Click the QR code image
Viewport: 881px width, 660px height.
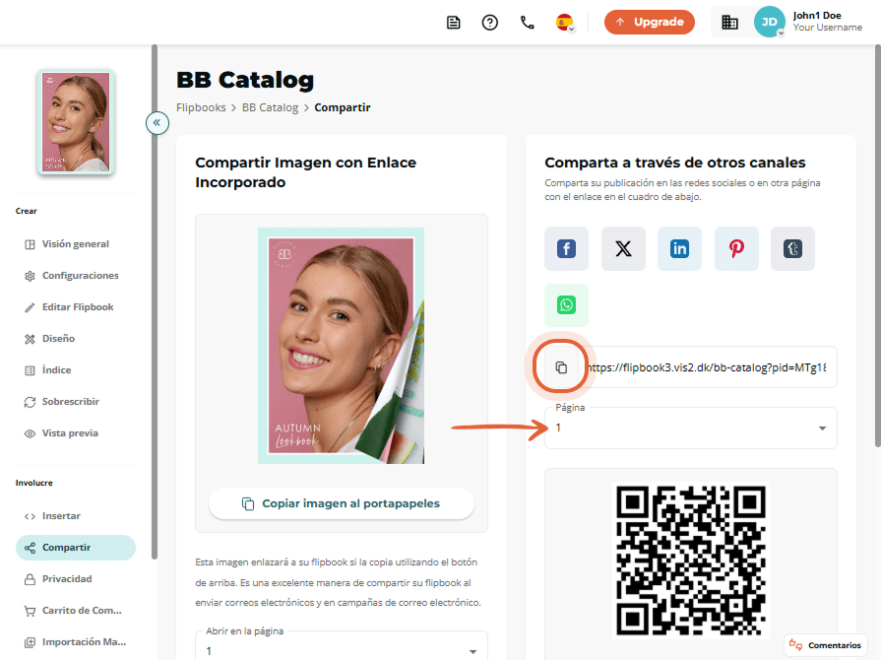[691, 561]
